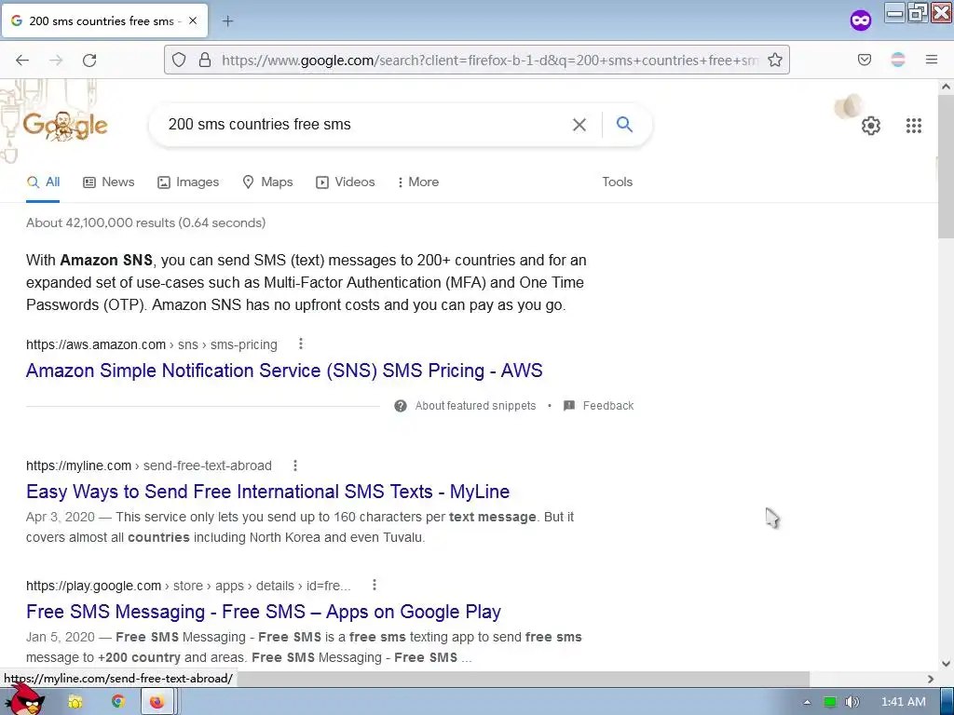Select the Firefox taskbar button
Image resolution: width=954 pixels, height=715 pixels.
(x=157, y=702)
